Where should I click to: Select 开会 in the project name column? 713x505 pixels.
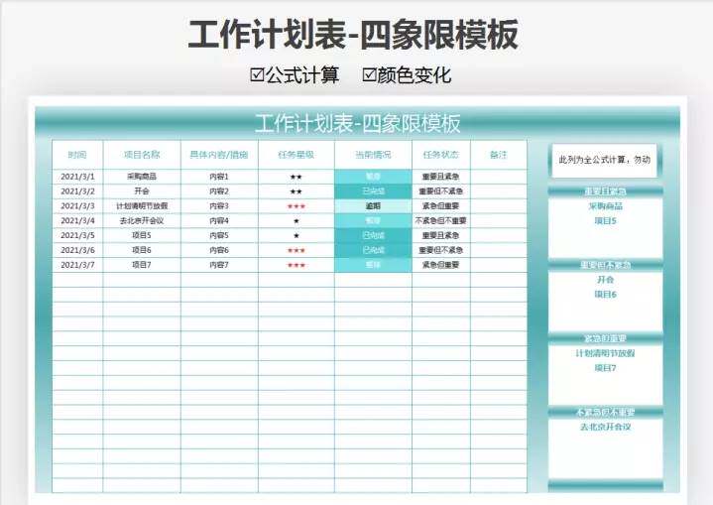pyautogui.click(x=142, y=191)
